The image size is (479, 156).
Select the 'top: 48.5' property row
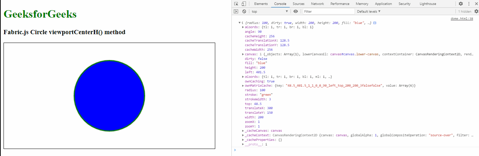click(253, 104)
